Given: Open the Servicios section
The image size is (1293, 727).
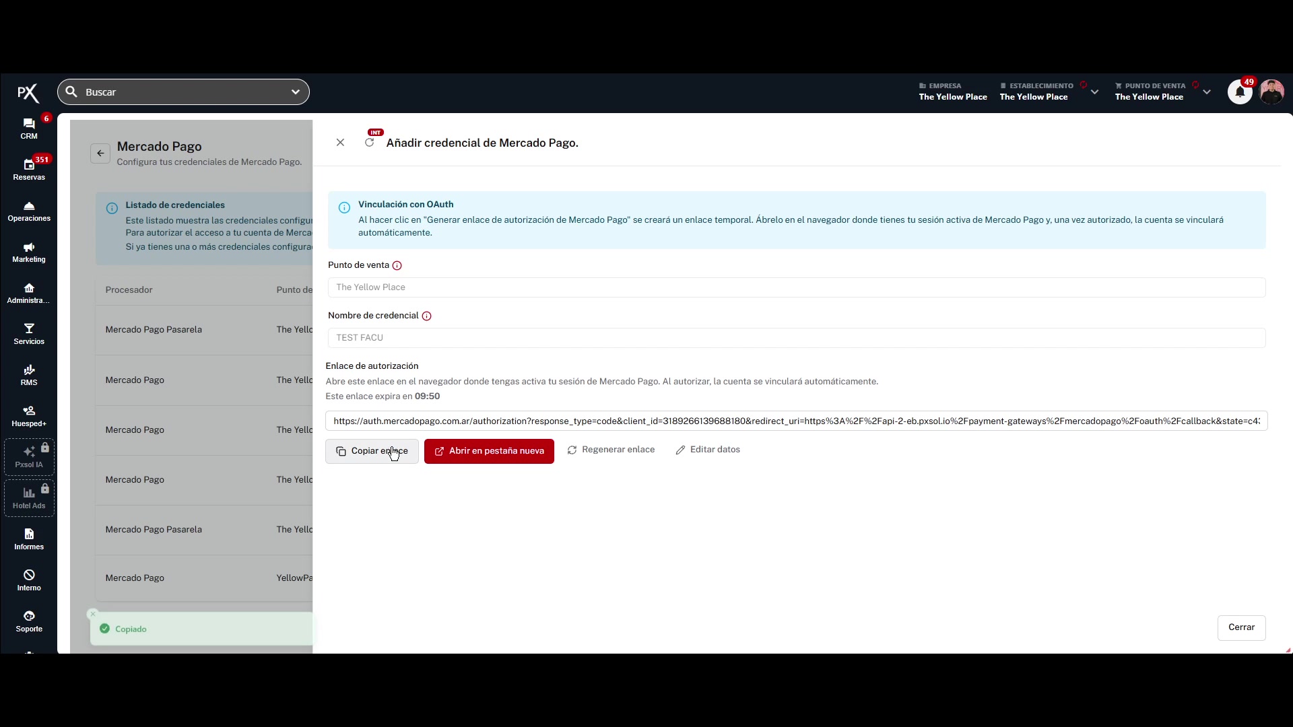Looking at the screenshot, I should point(29,334).
